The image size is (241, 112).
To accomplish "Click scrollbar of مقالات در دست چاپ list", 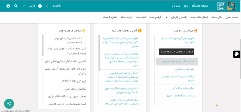I will tap(43, 46).
